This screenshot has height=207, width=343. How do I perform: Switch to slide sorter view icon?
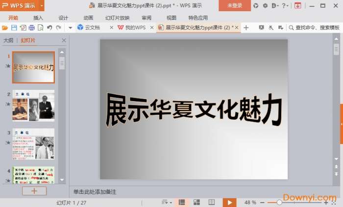point(196,202)
